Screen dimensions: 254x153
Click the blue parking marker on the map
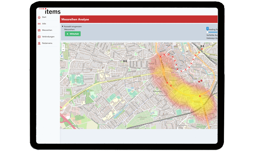pos(62,56)
